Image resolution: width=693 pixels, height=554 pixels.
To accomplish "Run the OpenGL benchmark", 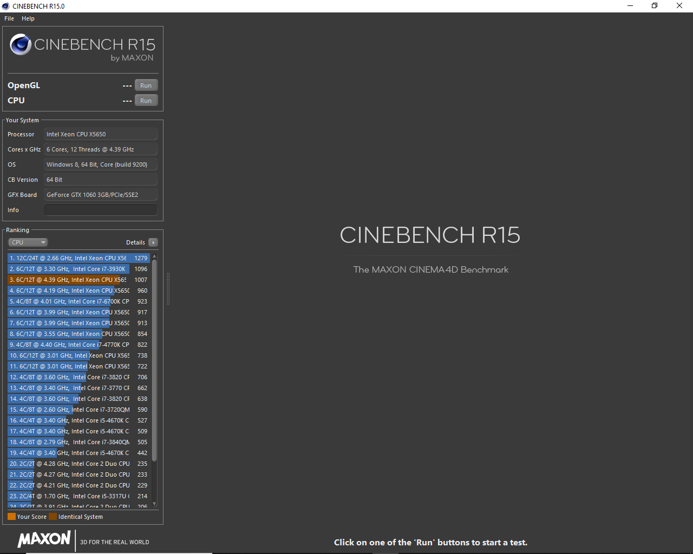I will [x=146, y=85].
